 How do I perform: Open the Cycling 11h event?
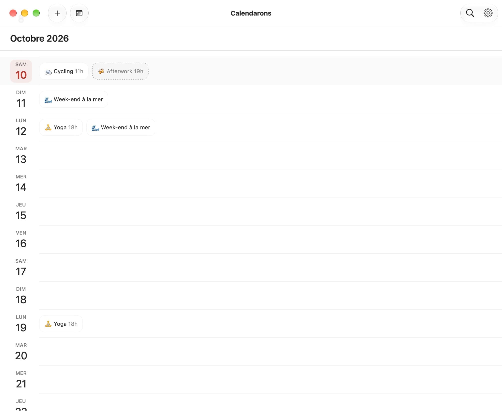[64, 71]
